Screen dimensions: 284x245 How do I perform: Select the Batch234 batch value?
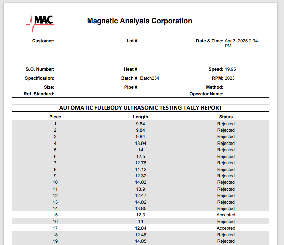pyautogui.click(x=150, y=78)
